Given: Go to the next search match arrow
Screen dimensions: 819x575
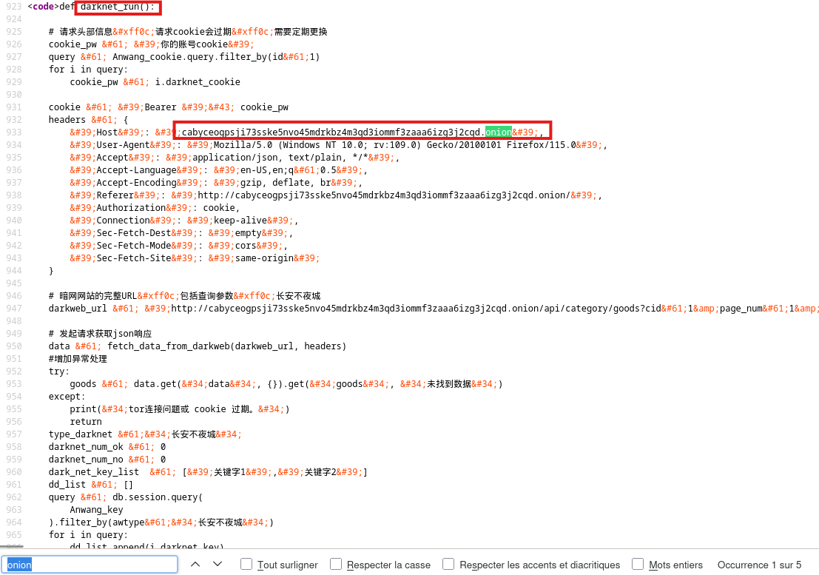Looking at the screenshot, I should tap(218, 564).
